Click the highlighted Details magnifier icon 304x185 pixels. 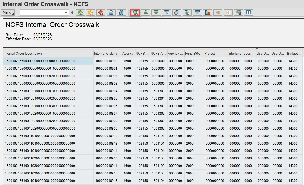coord(135,12)
